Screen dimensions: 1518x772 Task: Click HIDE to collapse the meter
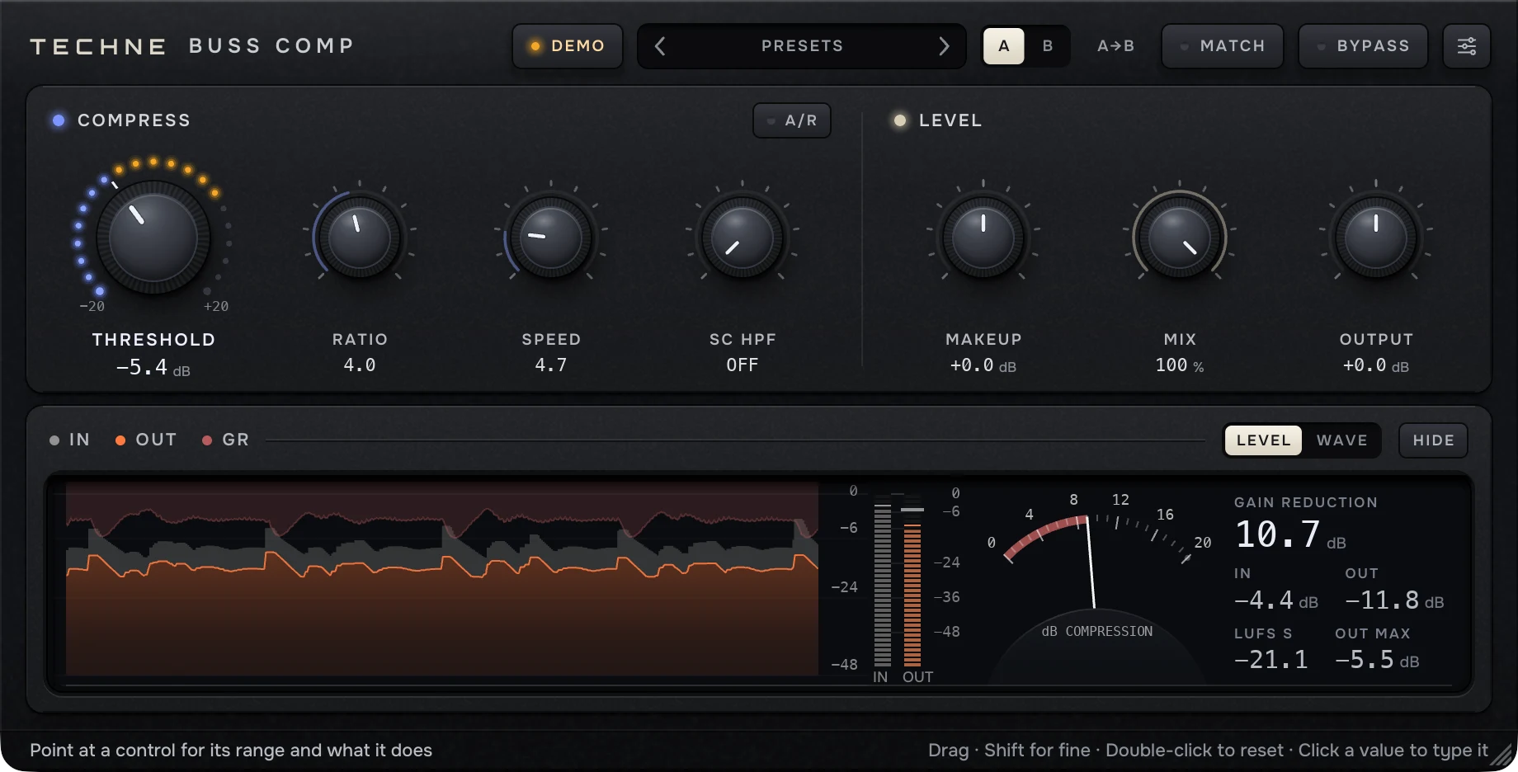pyautogui.click(x=1434, y=440)
